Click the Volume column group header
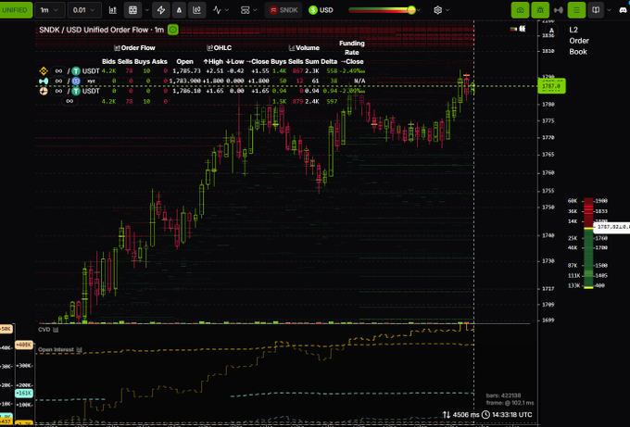This screenshot has height=427, width=630. coord(304,48)
